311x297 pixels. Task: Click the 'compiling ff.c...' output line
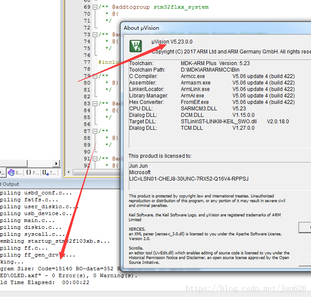click(24, 248)
